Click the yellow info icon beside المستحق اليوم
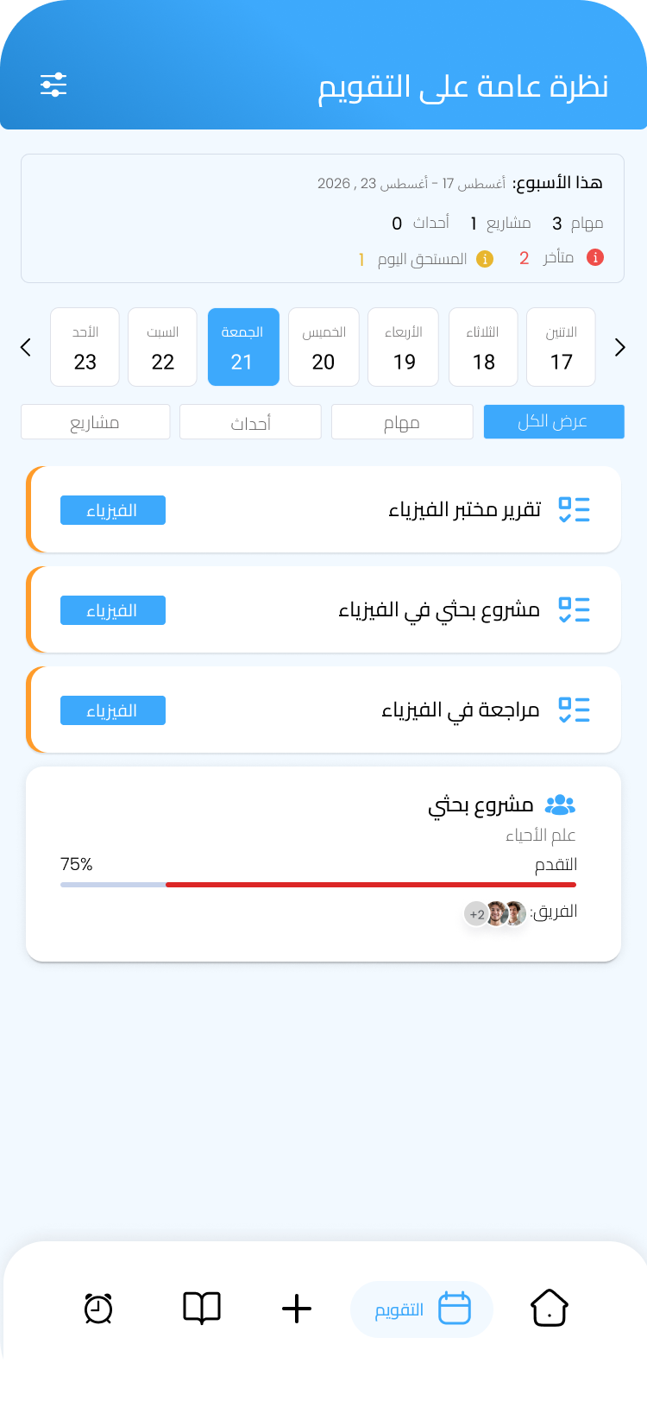Image resolution: width=647 pixels, height=1407 pixels. coord(484,258)
